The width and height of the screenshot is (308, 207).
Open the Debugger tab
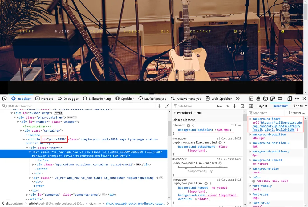(x=68, y=99)
